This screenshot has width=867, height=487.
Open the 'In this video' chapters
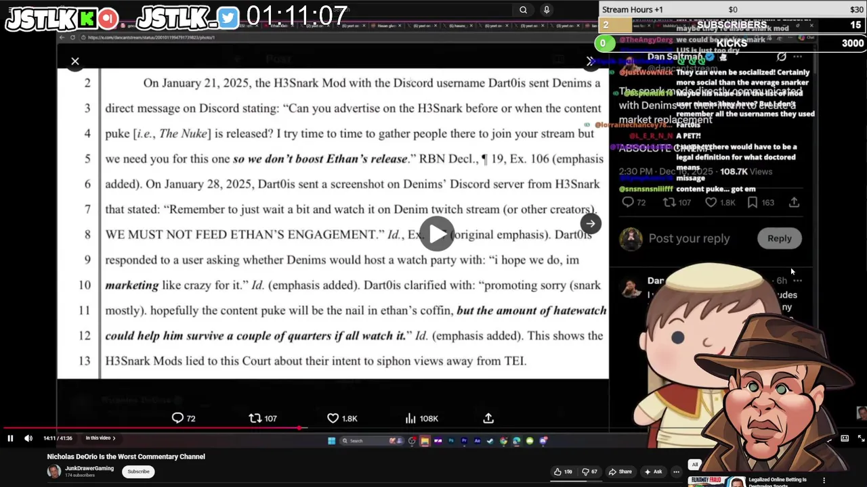click(x=100, y=438)
